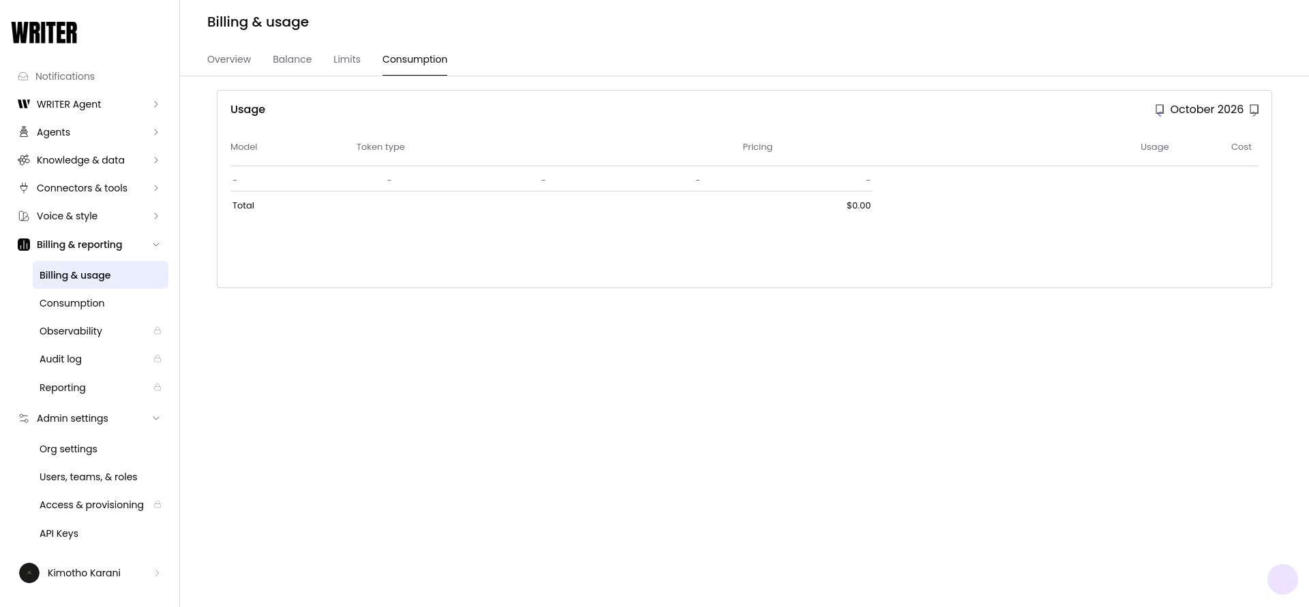Open Kimotho Karani profile menu
1309x607 pixels.
90,573
